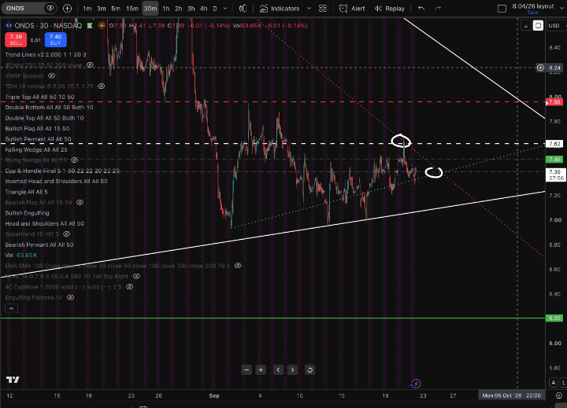Click the 8.24 crosshair plus on price scale
This screenshot has height=408, width=567.
pyautogui.click(x=540, y=68)
